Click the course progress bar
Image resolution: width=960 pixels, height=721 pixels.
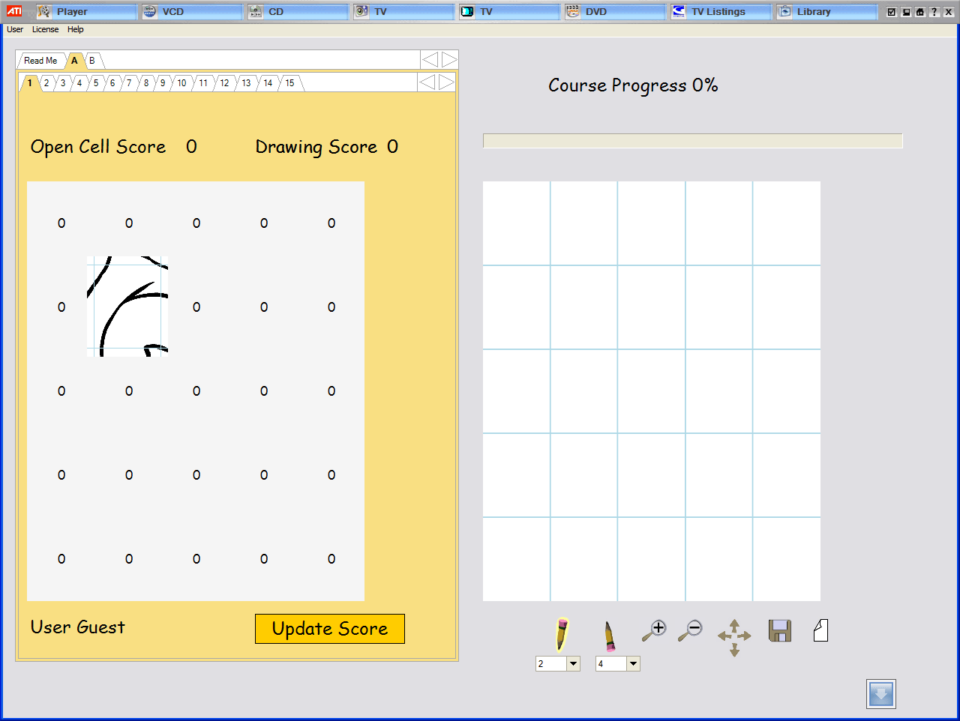[x=693, y=141]
